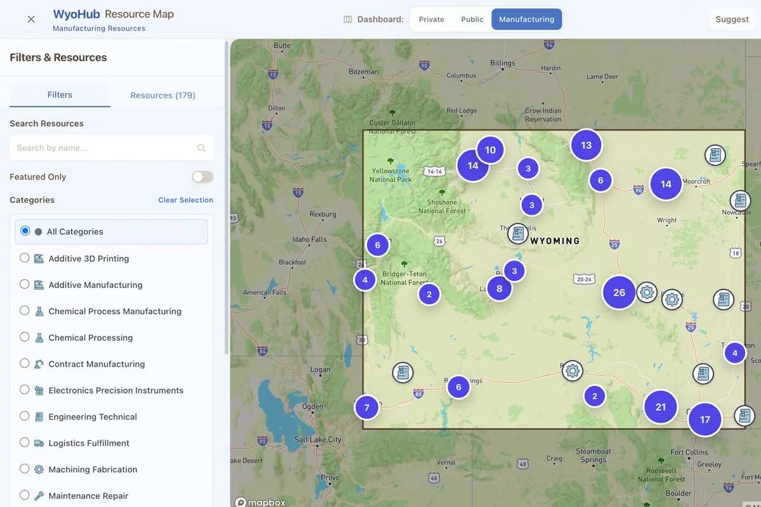Open the resource marker icon near Newcastle
This screenshot has width=761, height=507.
coord(740,200)
